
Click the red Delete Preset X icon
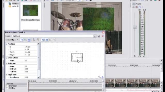pos(103,36)
